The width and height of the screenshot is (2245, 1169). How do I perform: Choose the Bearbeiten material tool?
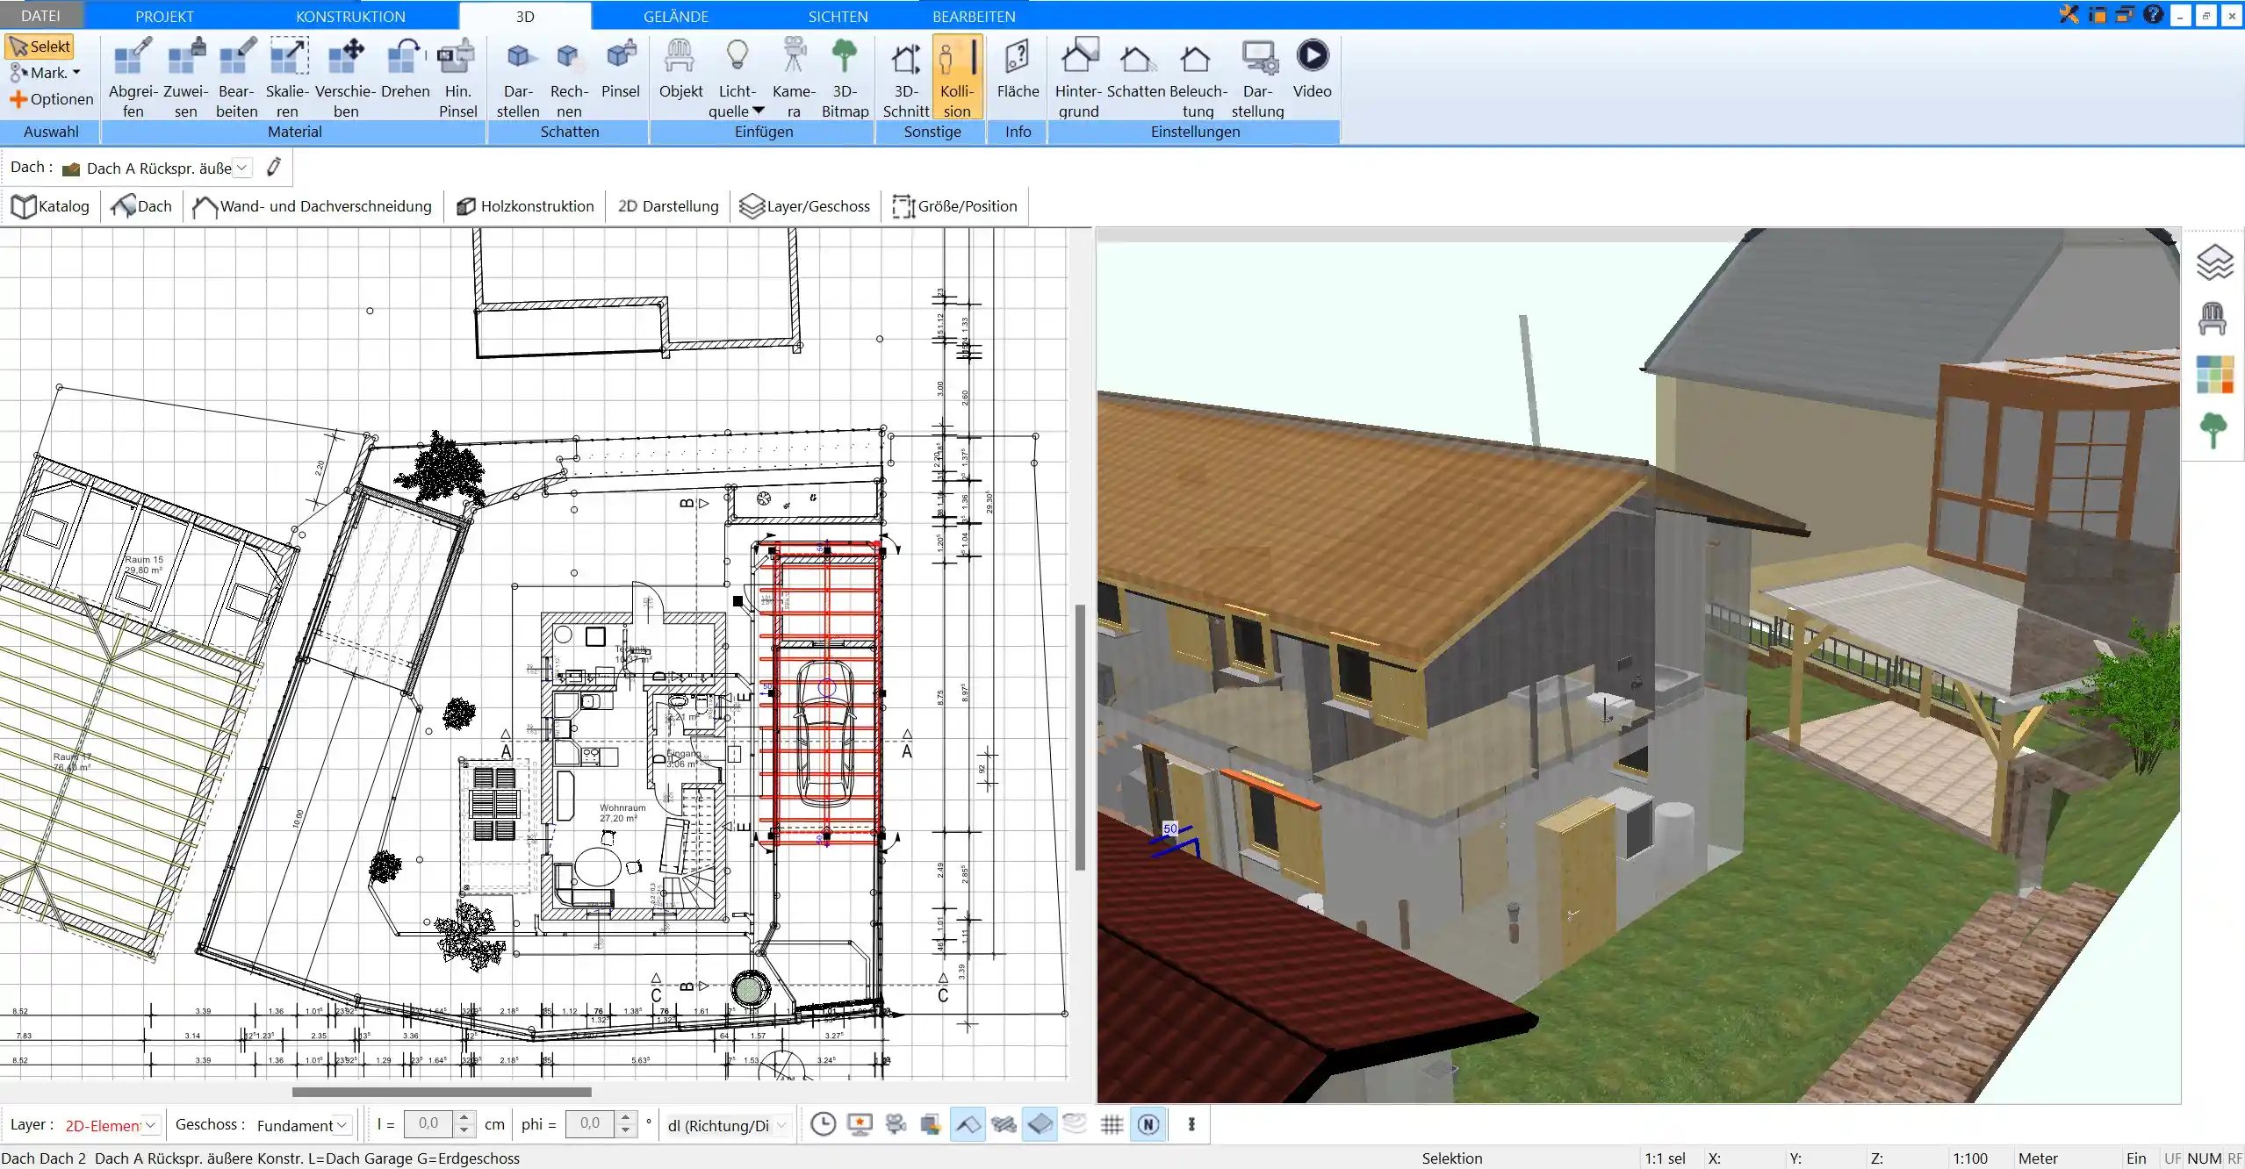pyautogui.click(x=236, y=77)
